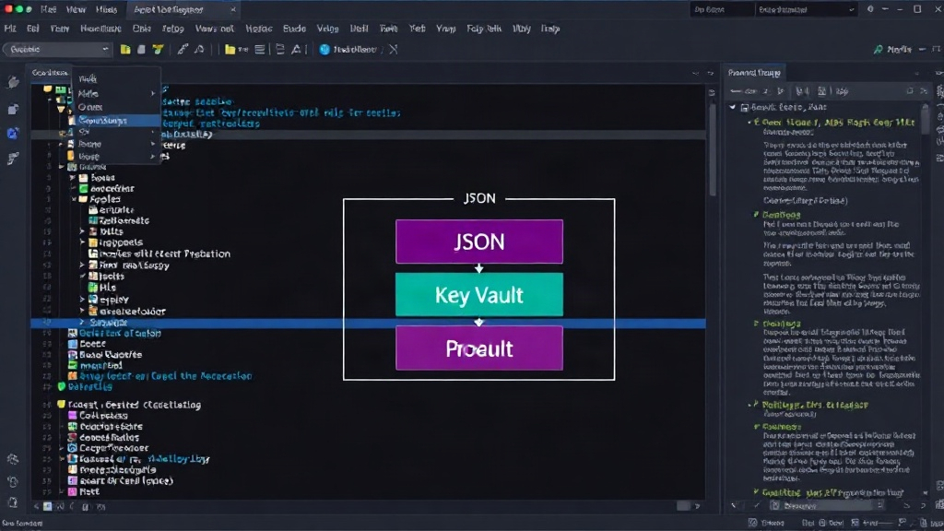Click the green magnifier icon at toolbar's right end
The image size is (944, 531).
point(879,50)
